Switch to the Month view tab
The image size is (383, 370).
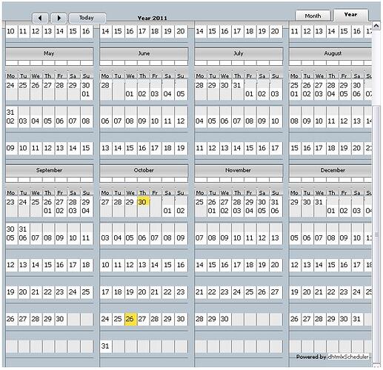point(313,16)
